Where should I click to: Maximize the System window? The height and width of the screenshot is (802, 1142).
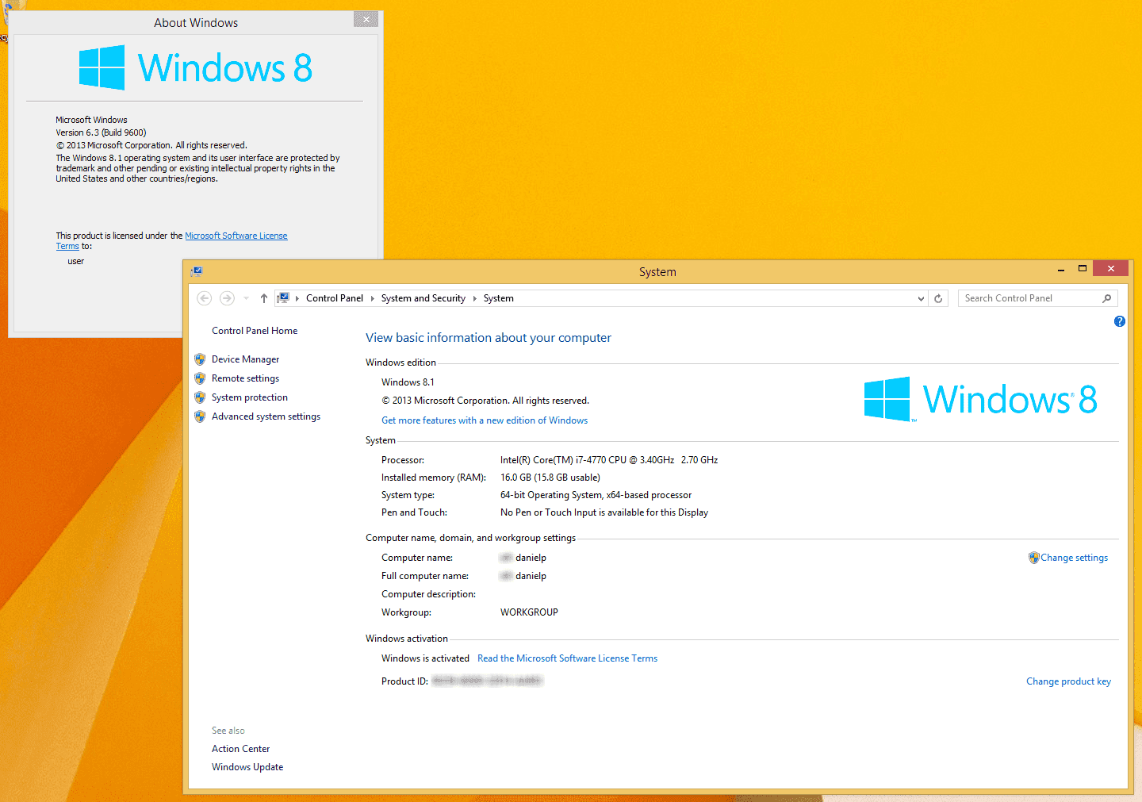click(x=1082, y=269)
